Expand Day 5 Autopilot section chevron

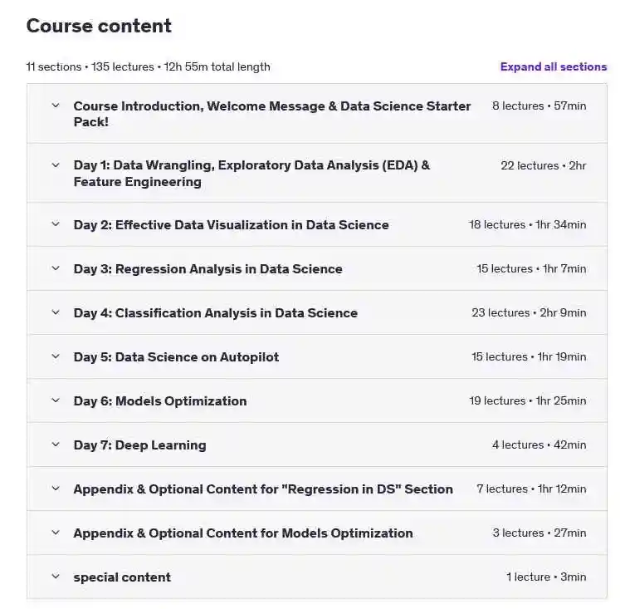(56, 356)
